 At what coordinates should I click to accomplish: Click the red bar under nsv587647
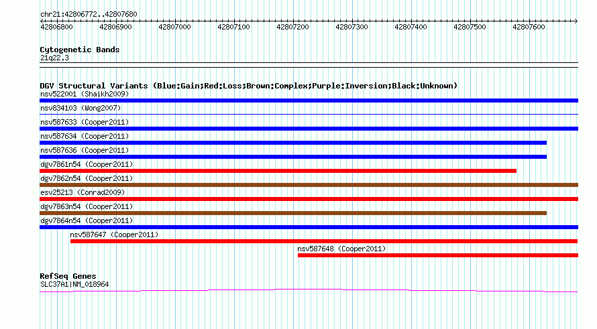click(324, 241)
